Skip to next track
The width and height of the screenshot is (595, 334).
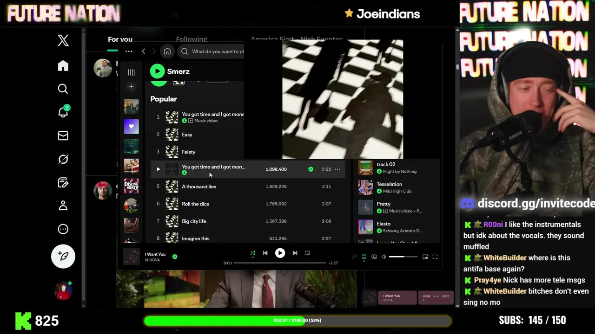point(295,253)
